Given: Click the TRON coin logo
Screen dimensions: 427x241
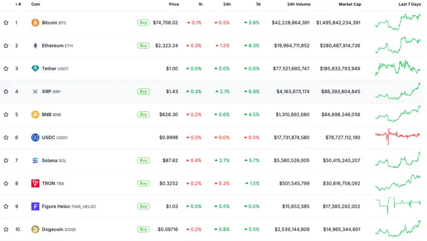Looking at the screenshot, I should pos(35,183).
